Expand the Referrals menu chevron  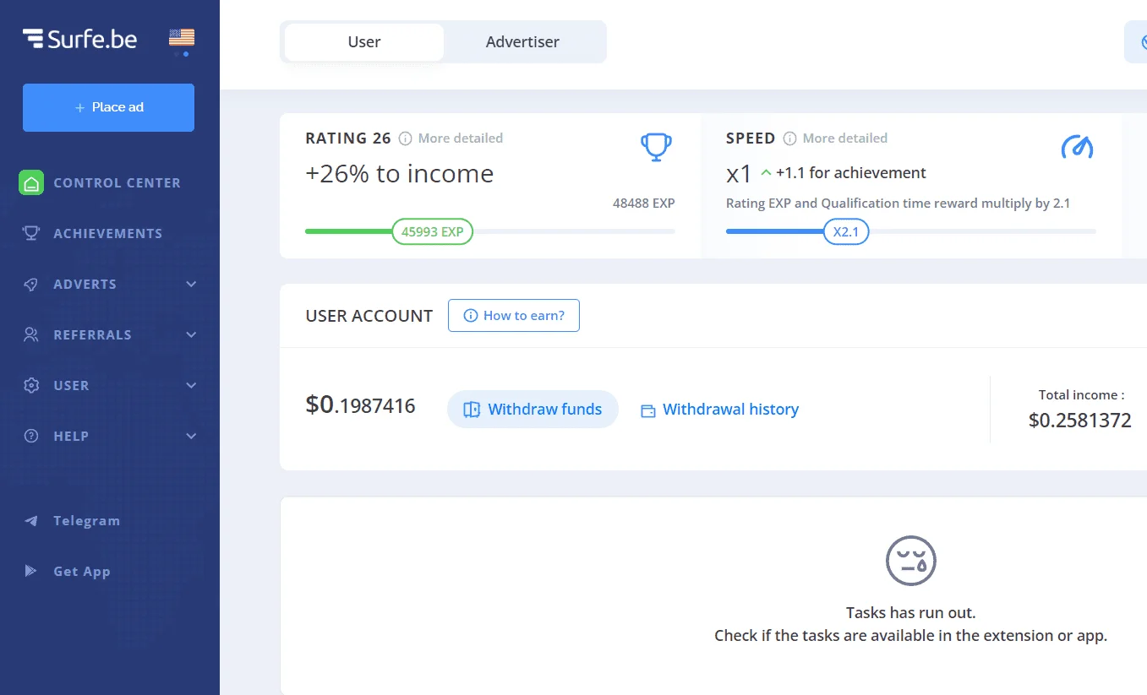click(x=191, y=334)
